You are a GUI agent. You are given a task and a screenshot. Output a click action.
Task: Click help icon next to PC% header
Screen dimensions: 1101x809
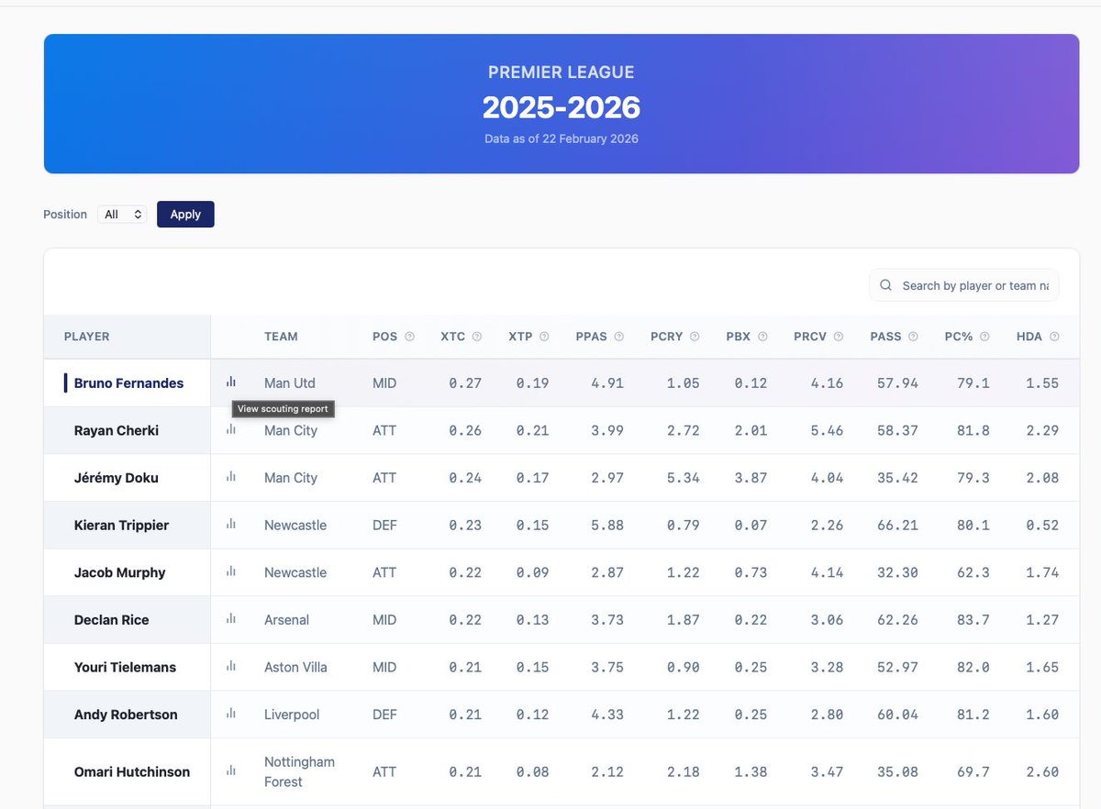coord(984,337)
